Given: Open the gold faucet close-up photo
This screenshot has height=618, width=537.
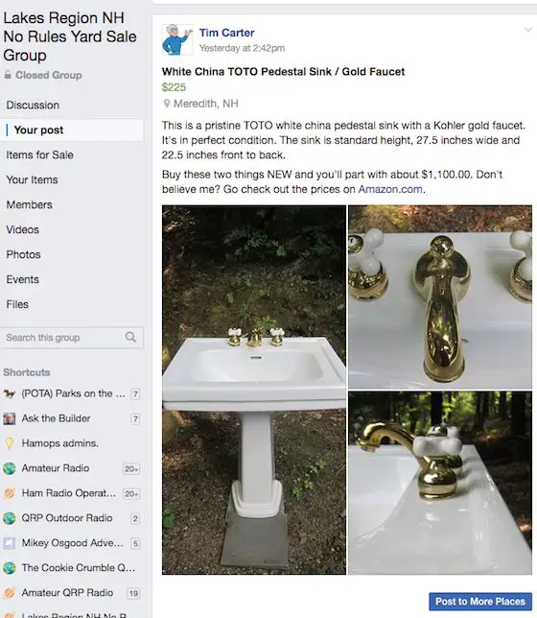Looking at the screenshot, I should 440,297.
